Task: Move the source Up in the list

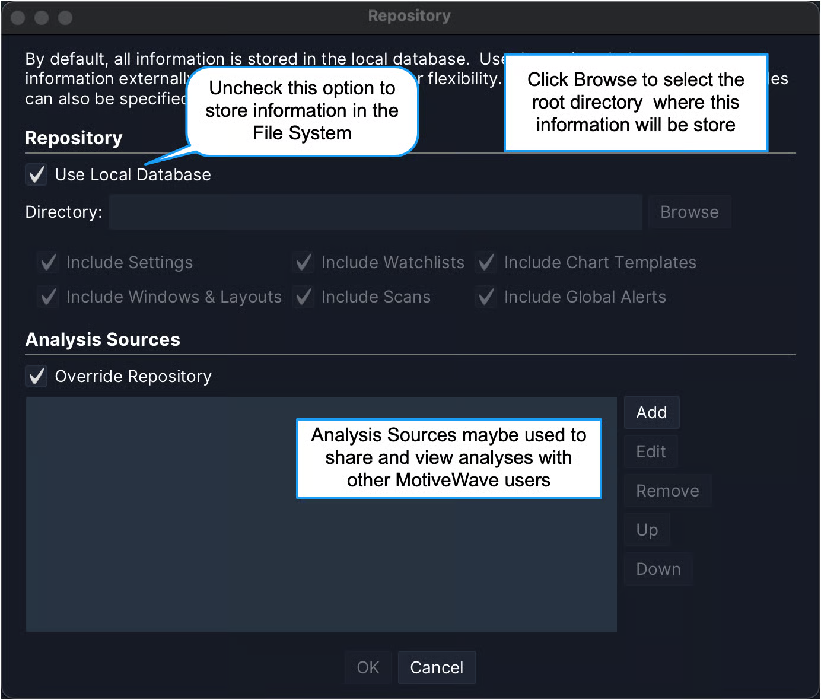Action: click(647, 530)
